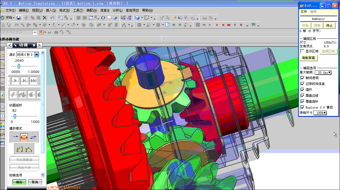The image size is (340, 190).
Task: Open the 开始 Start dropdown
Action: [x=8, y=18]
